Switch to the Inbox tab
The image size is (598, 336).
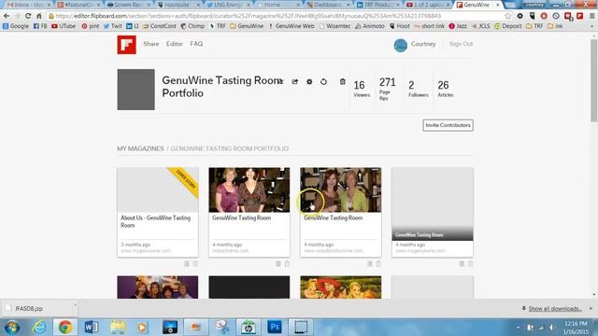click(28, 5)
